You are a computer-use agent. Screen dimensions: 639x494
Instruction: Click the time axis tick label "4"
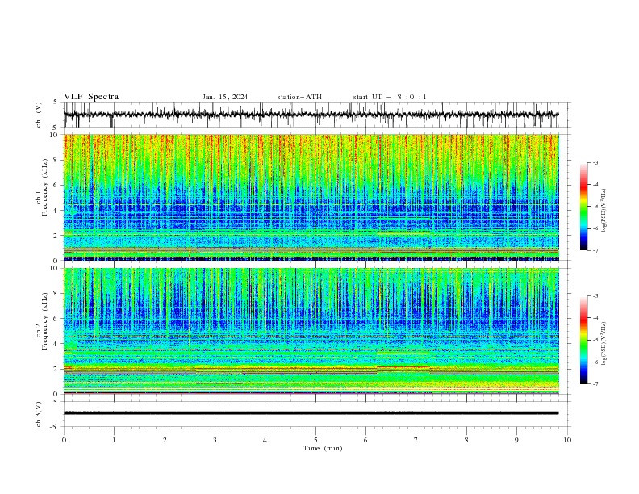point(265,440)
